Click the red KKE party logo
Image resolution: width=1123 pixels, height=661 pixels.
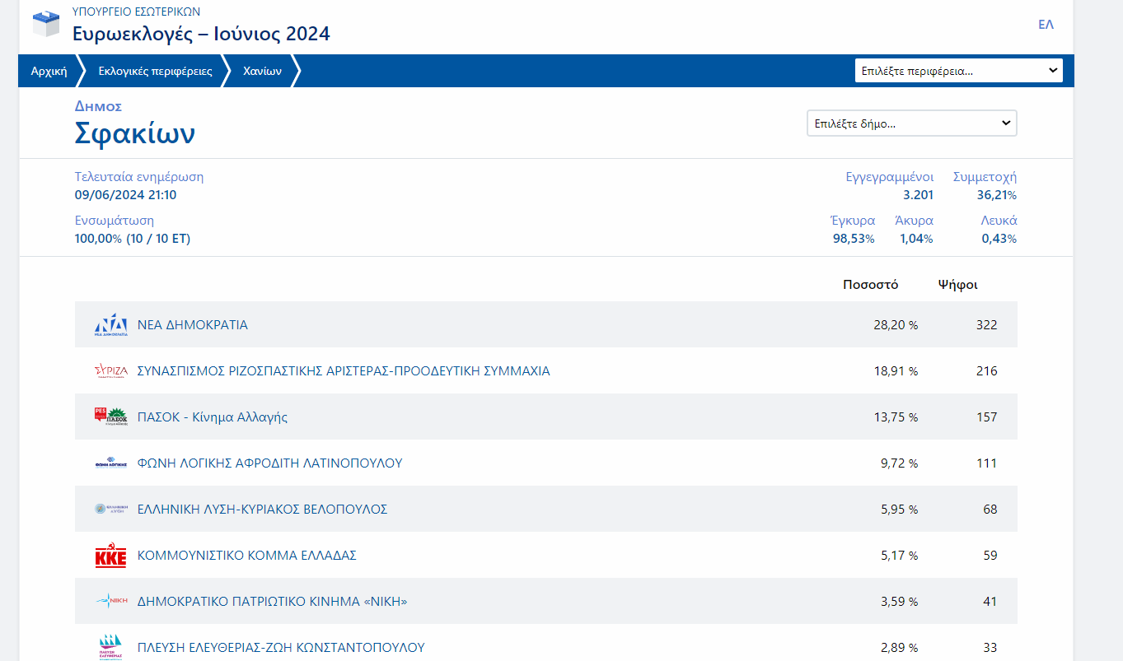pos(110,556)
